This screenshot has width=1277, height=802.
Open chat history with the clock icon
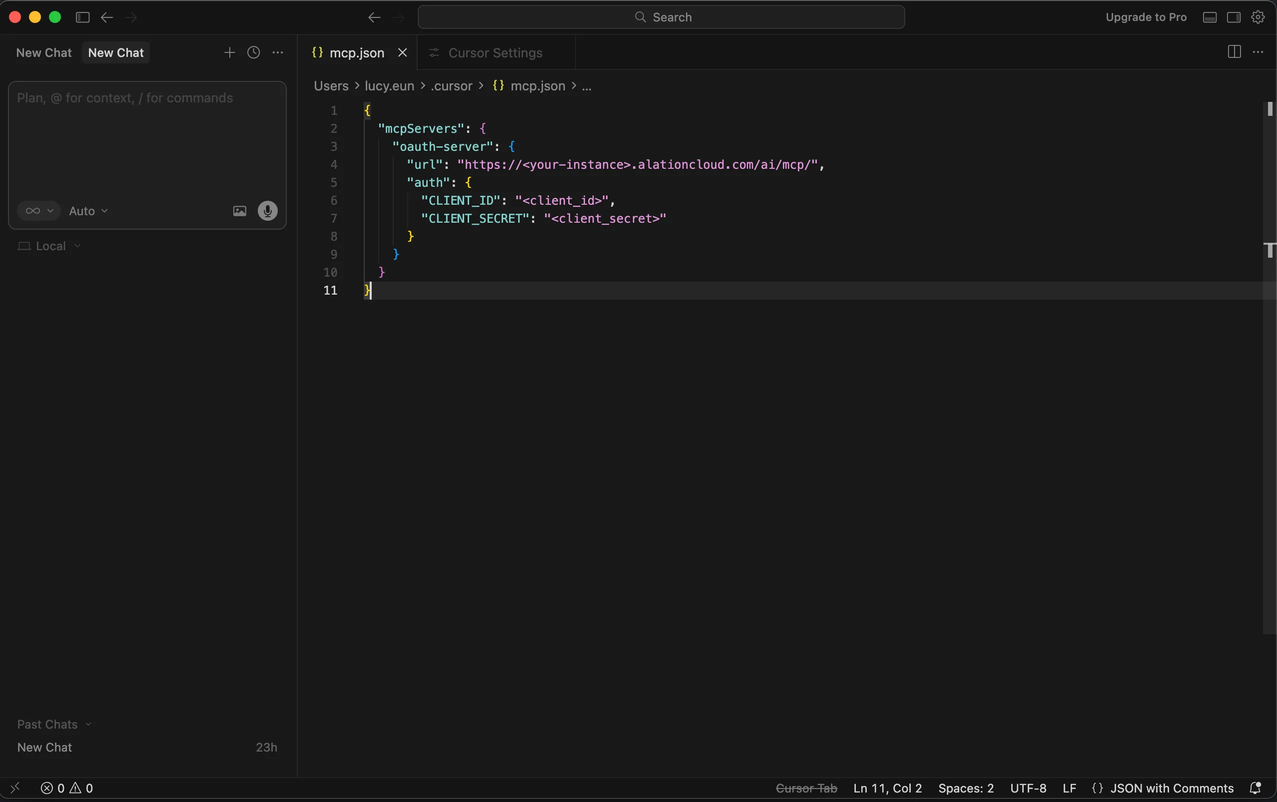pyautogui.click(x=253, y=52)
